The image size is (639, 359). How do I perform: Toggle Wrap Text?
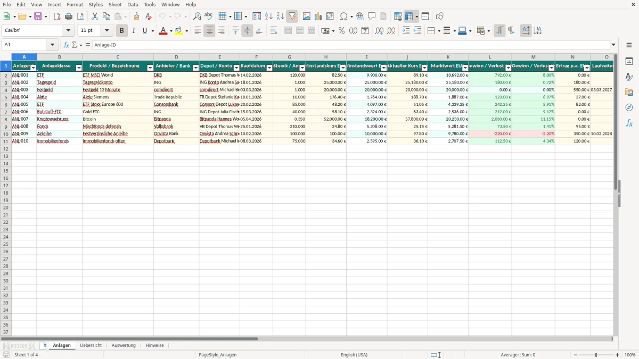274,31
